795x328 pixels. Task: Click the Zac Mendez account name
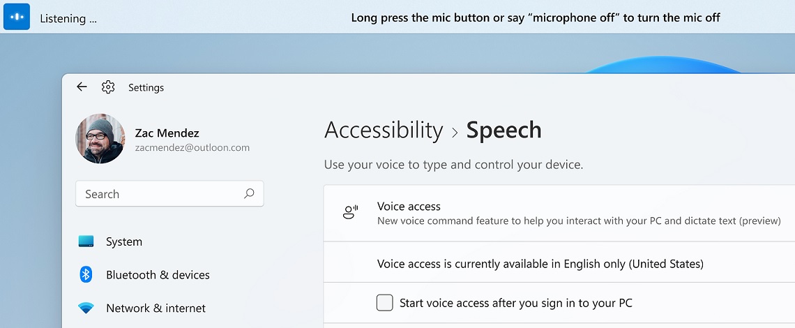[x=167, y=133]
